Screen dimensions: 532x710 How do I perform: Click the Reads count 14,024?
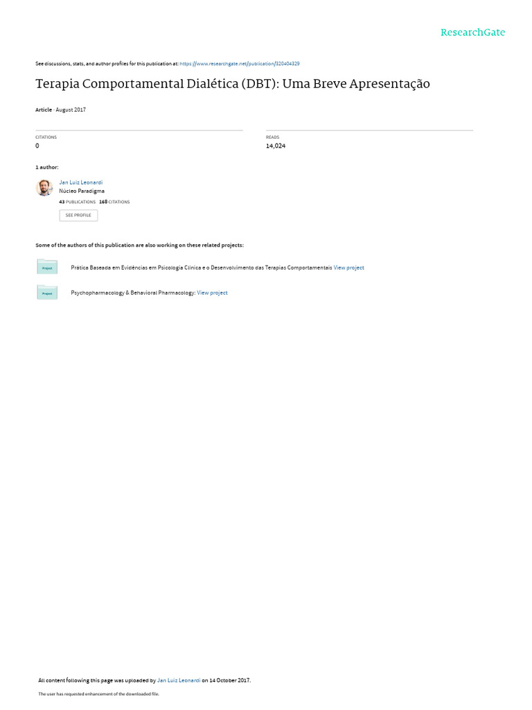pos(276,146)
